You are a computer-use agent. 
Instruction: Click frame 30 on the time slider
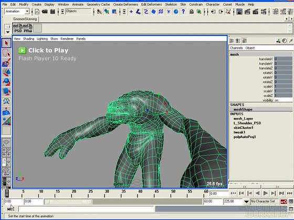pos(107,193)
